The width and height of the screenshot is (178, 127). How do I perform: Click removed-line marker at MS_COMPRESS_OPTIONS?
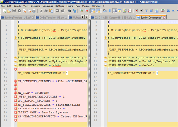pyautogui.click(x=16, y=81)
